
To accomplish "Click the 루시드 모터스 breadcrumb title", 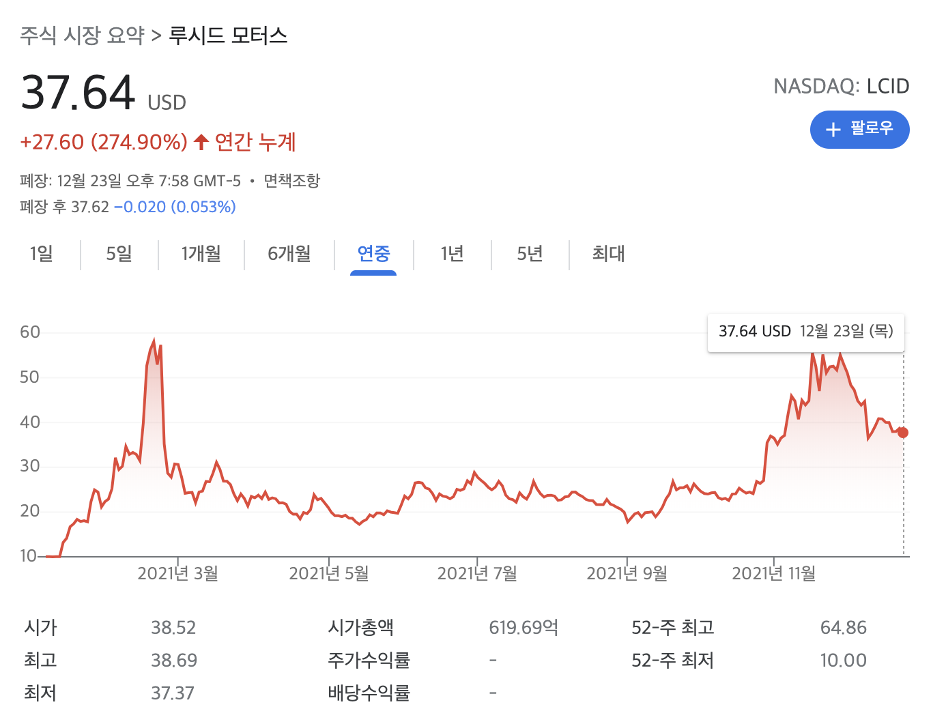I will pos(228,35).
